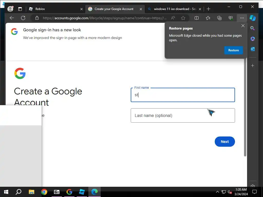Open split screen icon
This screenshot has width=263, height=197.
click(x=196, y=18)
